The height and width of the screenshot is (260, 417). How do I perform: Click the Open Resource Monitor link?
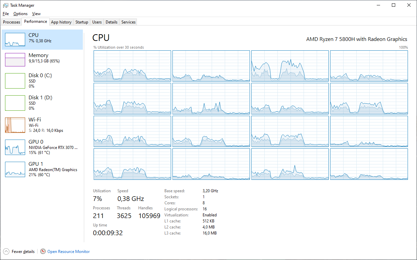tap(68, 251)
